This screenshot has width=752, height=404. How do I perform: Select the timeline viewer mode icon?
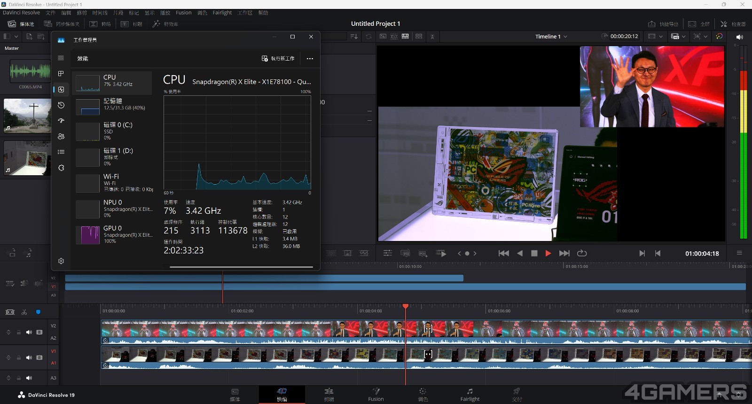point(405,36)
